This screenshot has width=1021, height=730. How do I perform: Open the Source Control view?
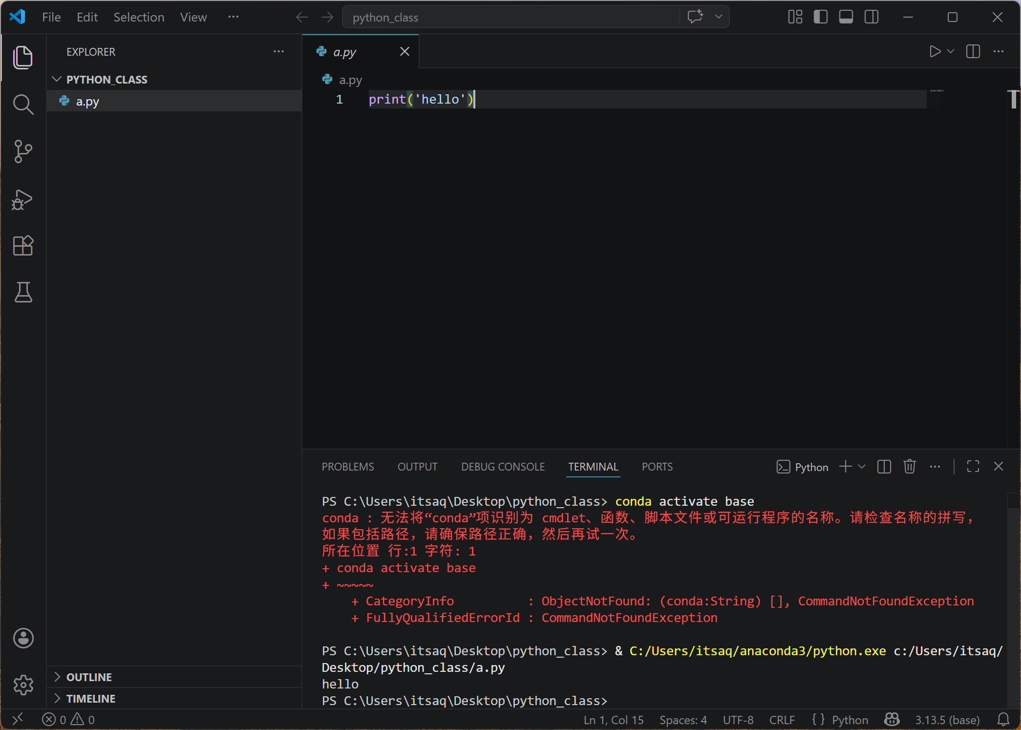(x=23, y=151)
